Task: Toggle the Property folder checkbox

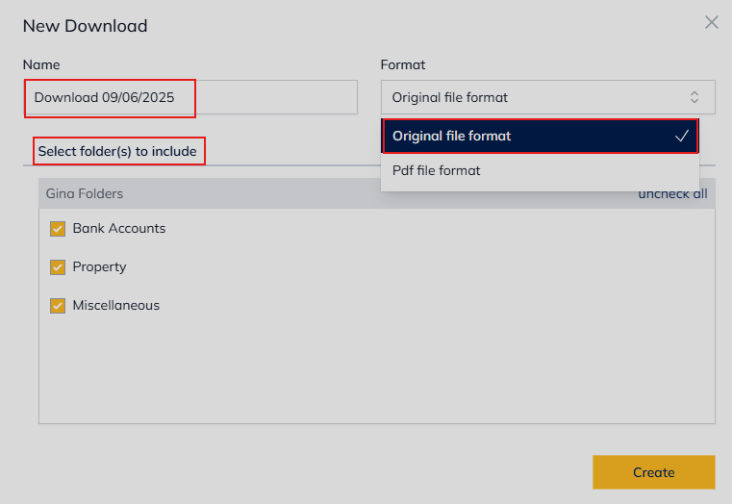Action: point(58,267)
